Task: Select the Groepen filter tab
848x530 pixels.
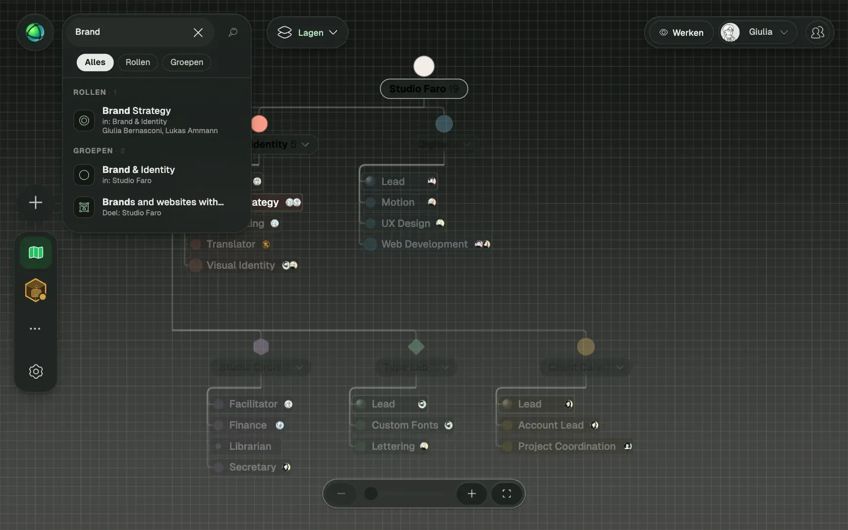Action: 187,62
